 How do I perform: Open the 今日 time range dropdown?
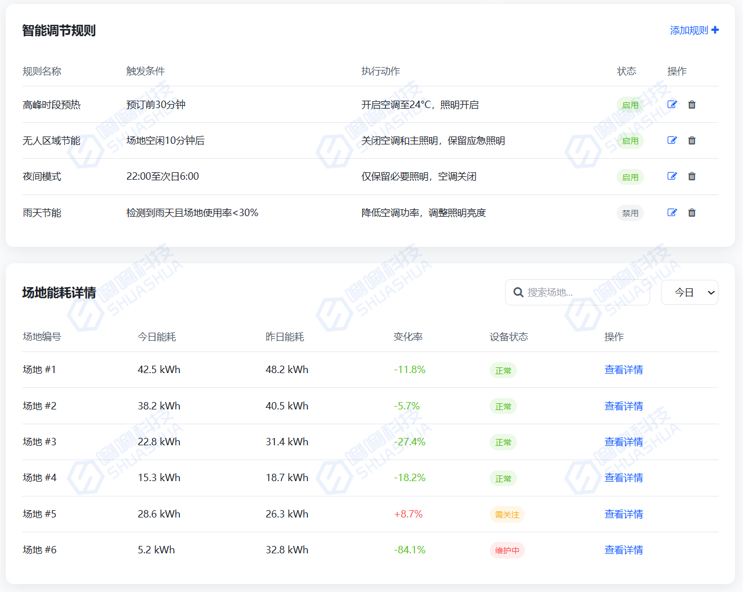tap(689, 292)
